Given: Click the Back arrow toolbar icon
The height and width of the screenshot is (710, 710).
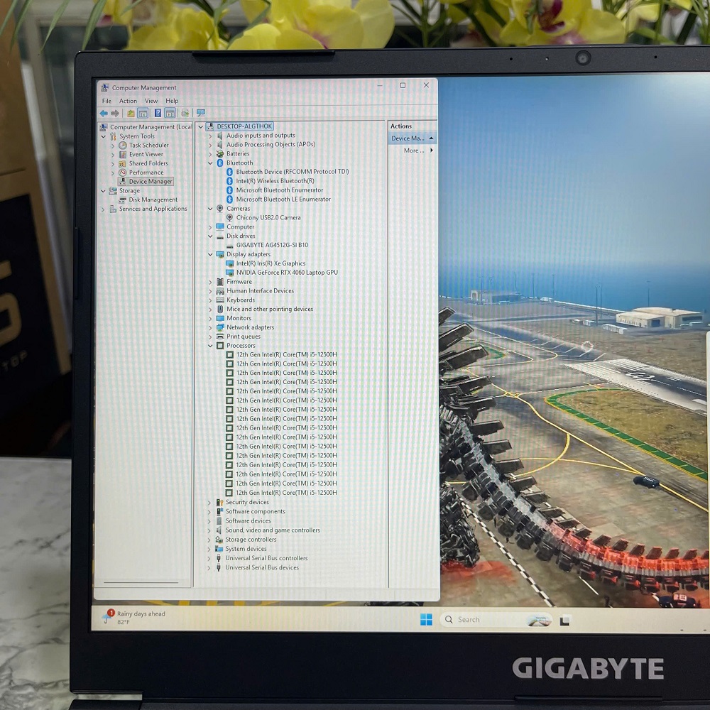Looking at the screenshot, I should click(x=104, y=113).
